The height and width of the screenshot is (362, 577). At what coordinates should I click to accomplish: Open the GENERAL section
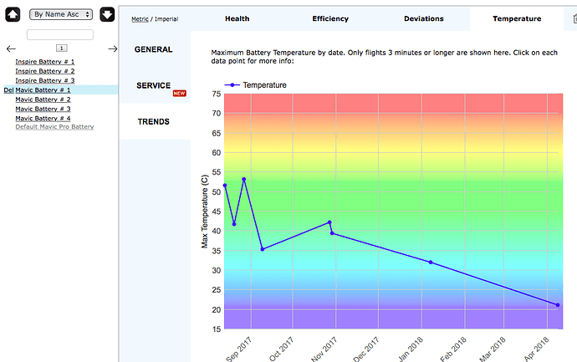coord(154,49)
